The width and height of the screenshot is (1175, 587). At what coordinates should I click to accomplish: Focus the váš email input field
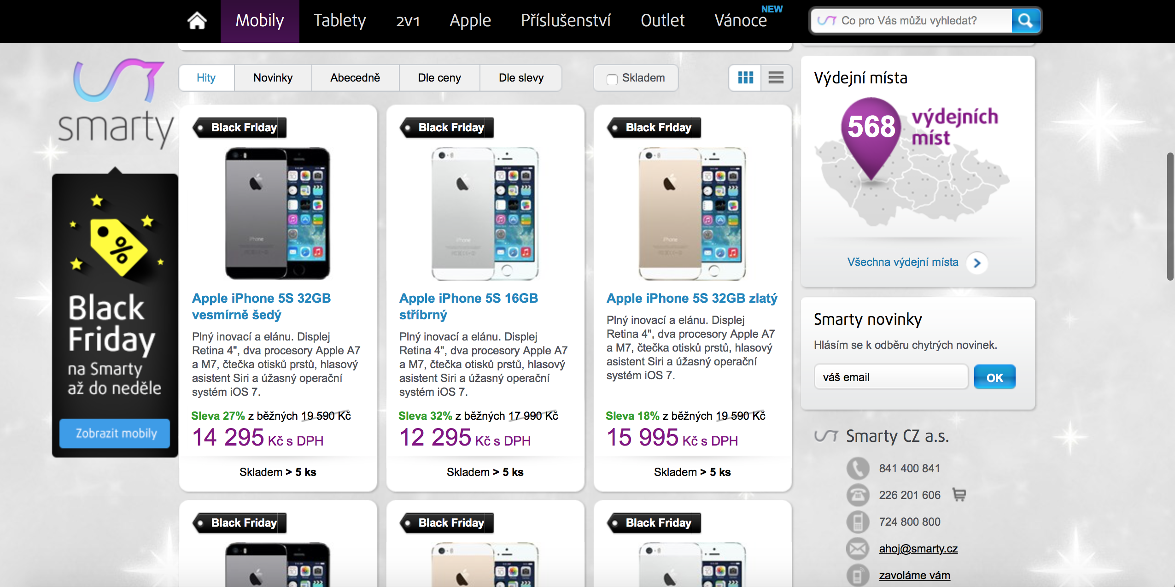pos(890,377)
